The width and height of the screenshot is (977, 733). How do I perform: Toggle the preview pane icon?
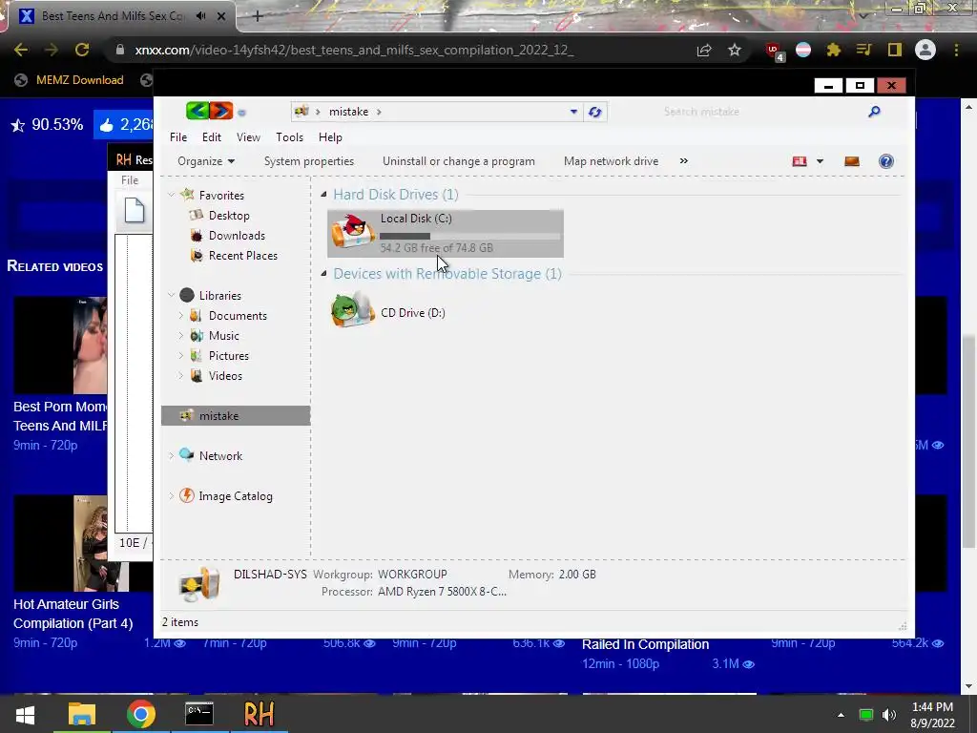tap(852, 161)
